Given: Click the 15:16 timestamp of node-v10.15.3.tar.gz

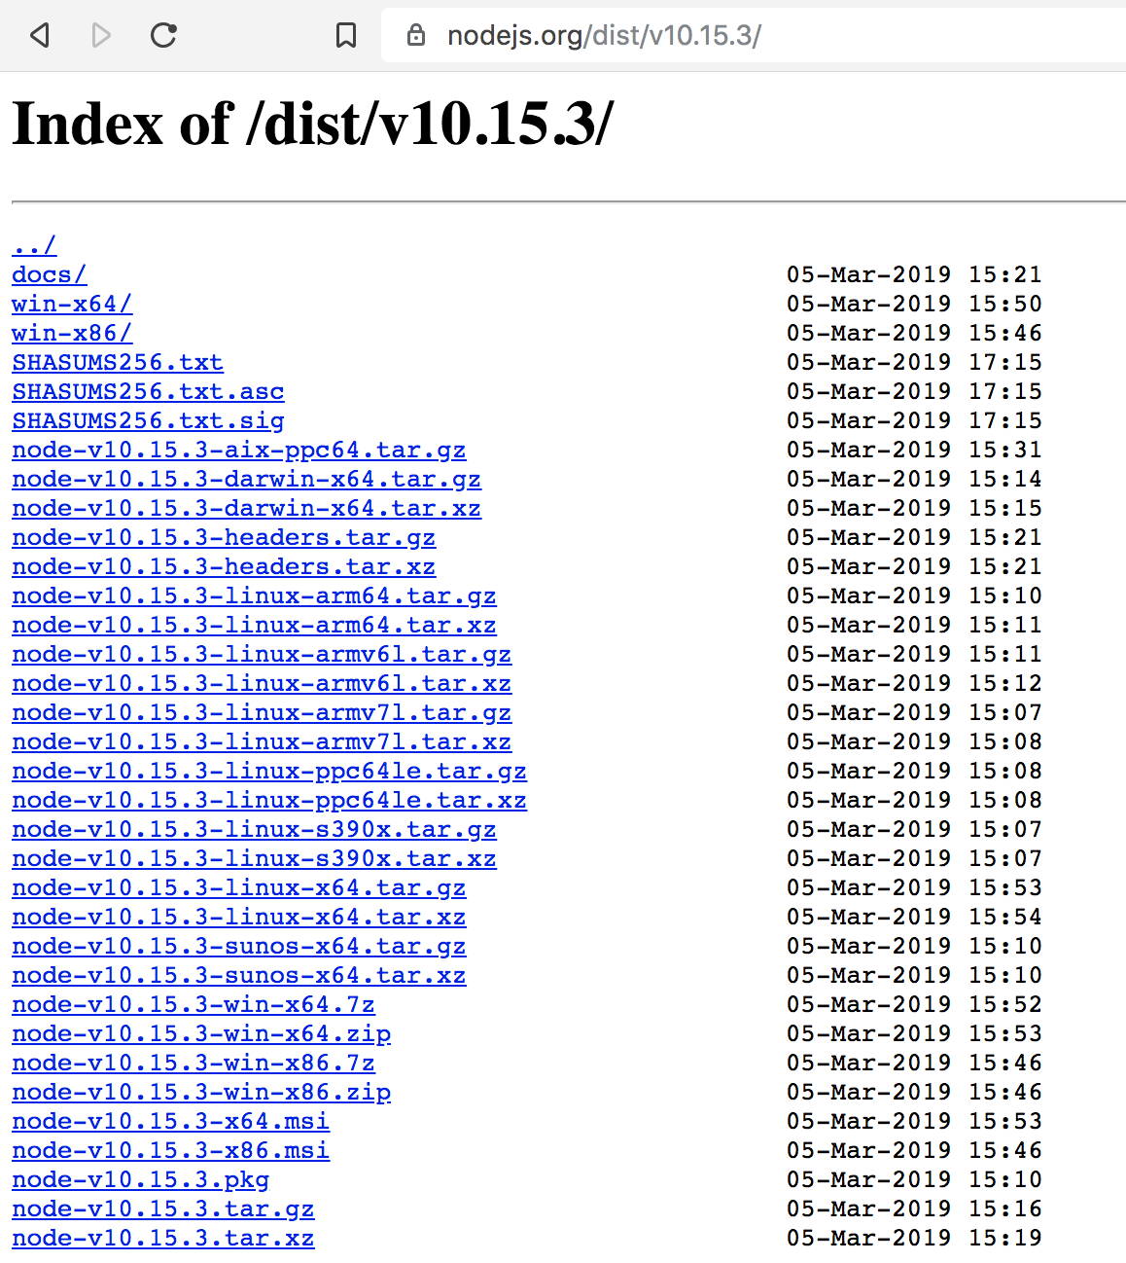Looking at the screenshot, I should pos(1005,1209).
